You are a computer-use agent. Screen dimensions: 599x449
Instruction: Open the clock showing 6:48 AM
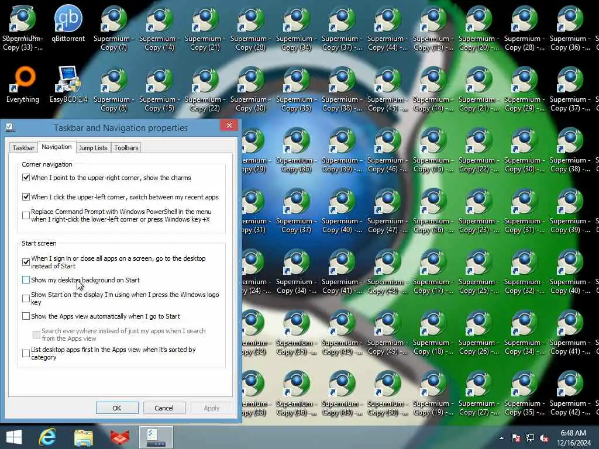[x=573, y=438]
